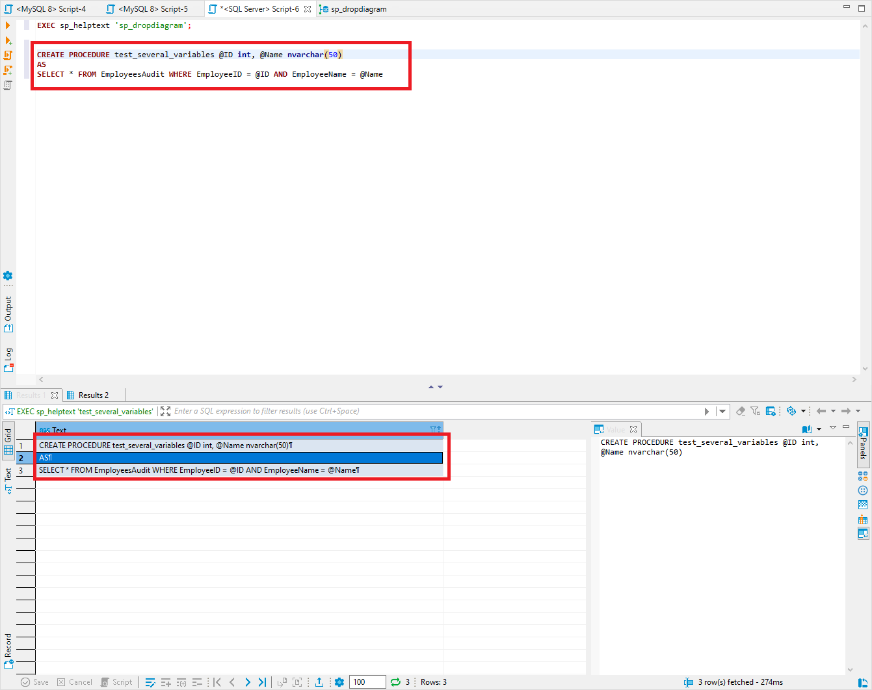Screen dimensions: 872x690
Task: Select the book view icon in Value panel
Action: (x=806, y=429)
